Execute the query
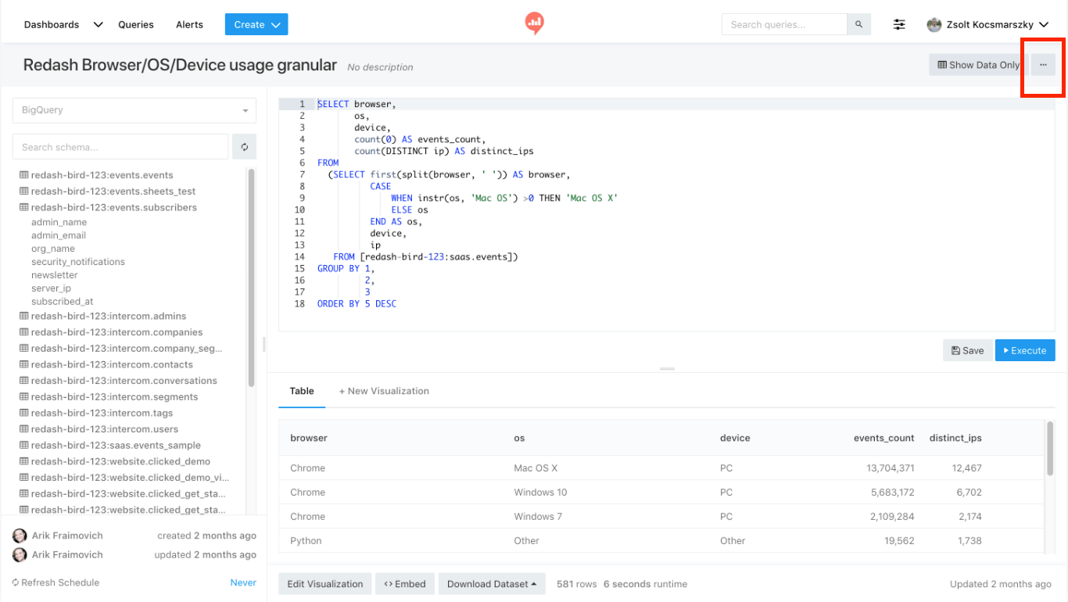The height and width of the screenshot is (602, 1068). tap(1025, 350)
